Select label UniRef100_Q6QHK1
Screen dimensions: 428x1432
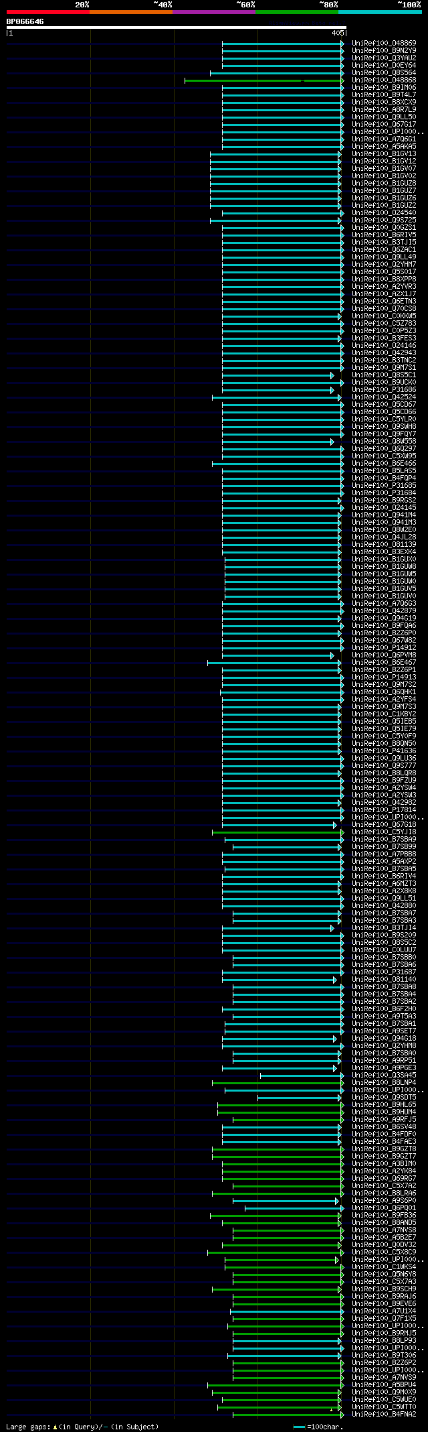tap(384, 692)
